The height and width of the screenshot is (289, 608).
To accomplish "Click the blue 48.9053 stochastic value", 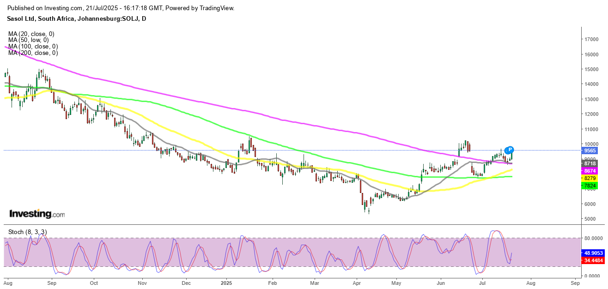I will point(593,253).
